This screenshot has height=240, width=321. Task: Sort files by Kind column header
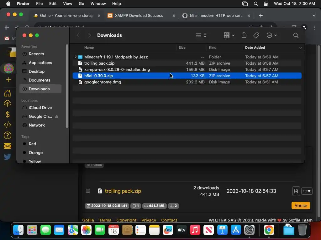tap(213, 47)
